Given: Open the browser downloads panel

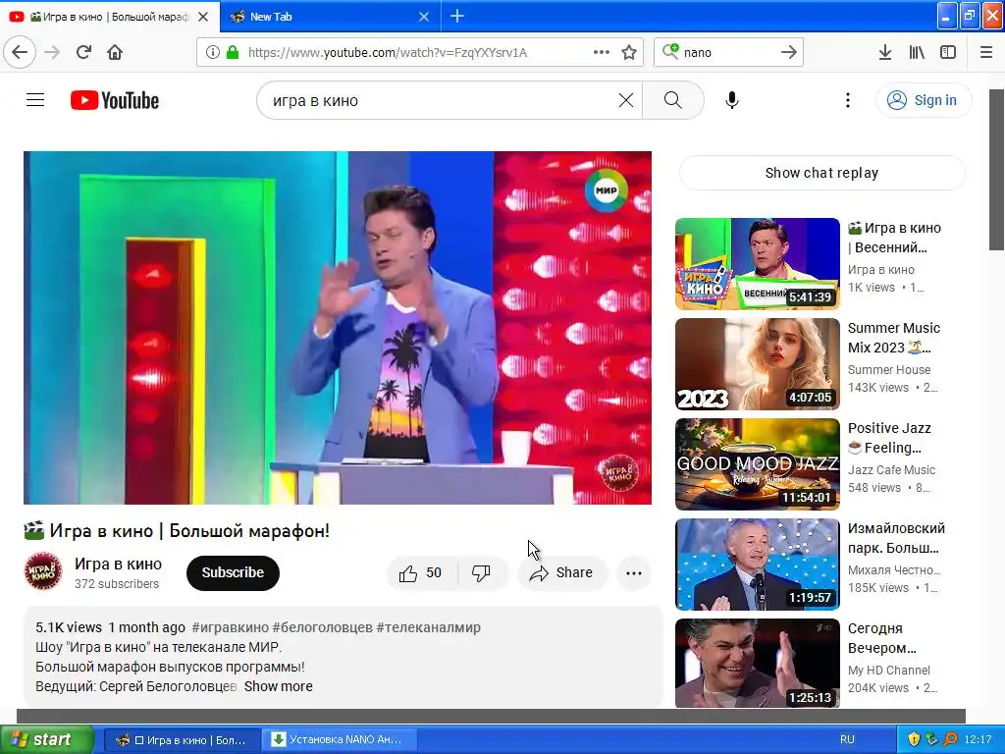Looking at the screenshot, I should (885, 52).
